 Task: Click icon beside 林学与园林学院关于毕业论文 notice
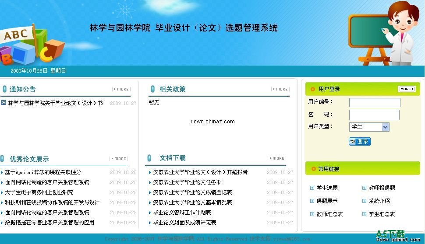coord(3,103)
